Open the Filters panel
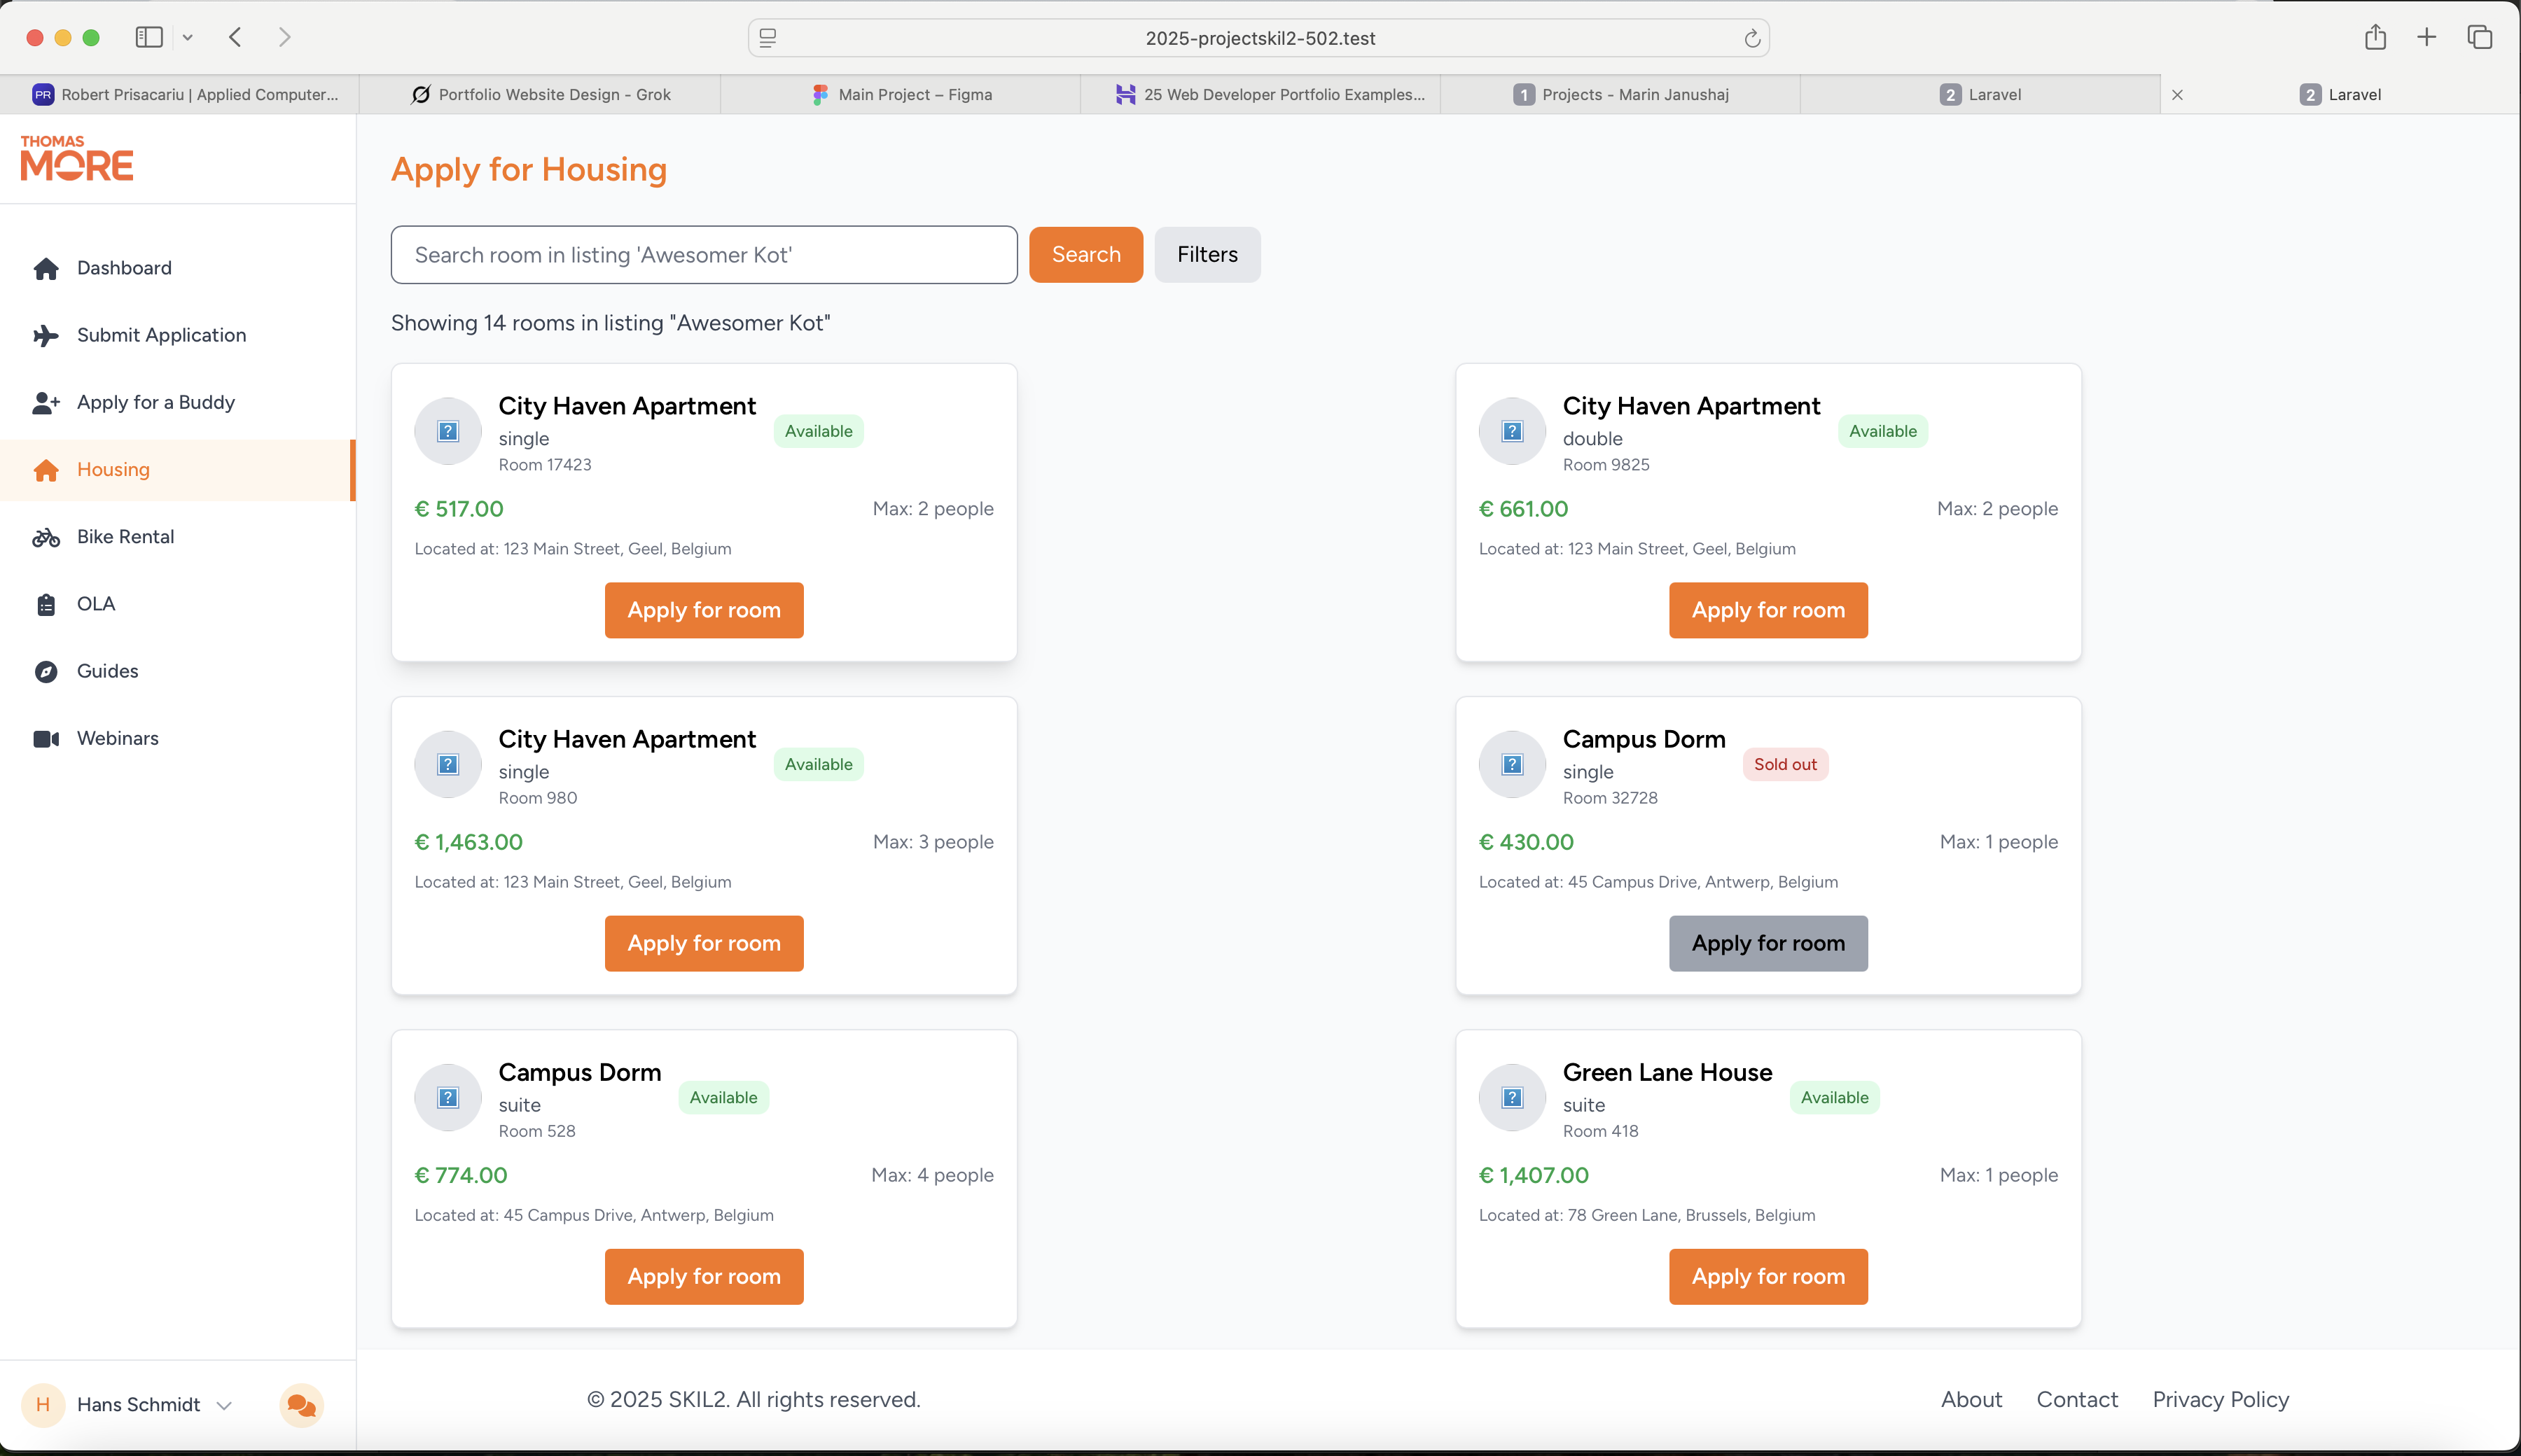This screenshot has height=1456, width=2521. 1207,255
